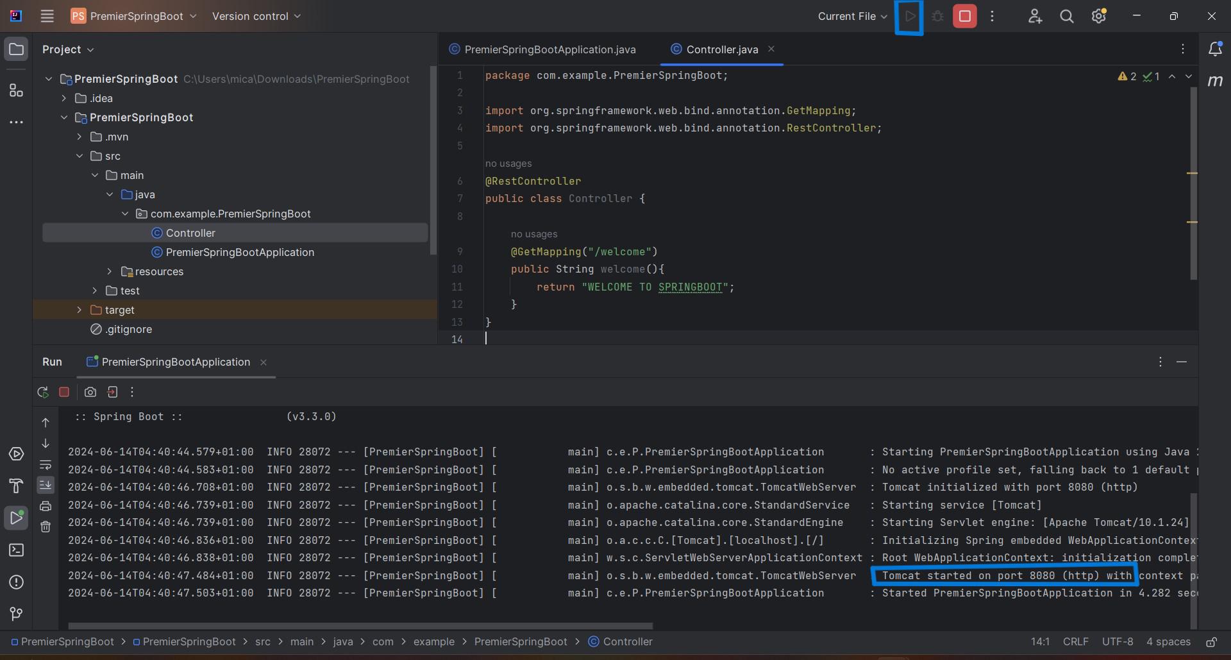Image resolution: width=1231 pixels, height=660 pixels.
Task: Open Notifications bell icon
Action: pos(1214,49)
